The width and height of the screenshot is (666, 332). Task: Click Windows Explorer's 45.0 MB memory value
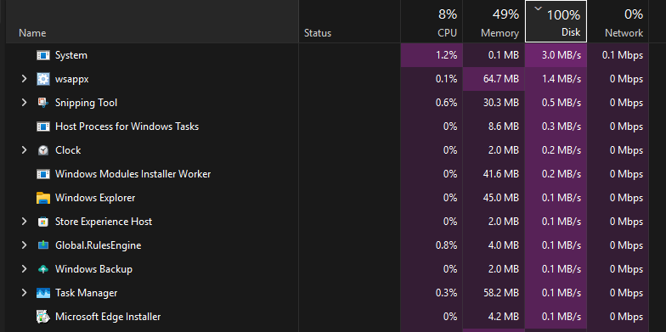[501, 198]
